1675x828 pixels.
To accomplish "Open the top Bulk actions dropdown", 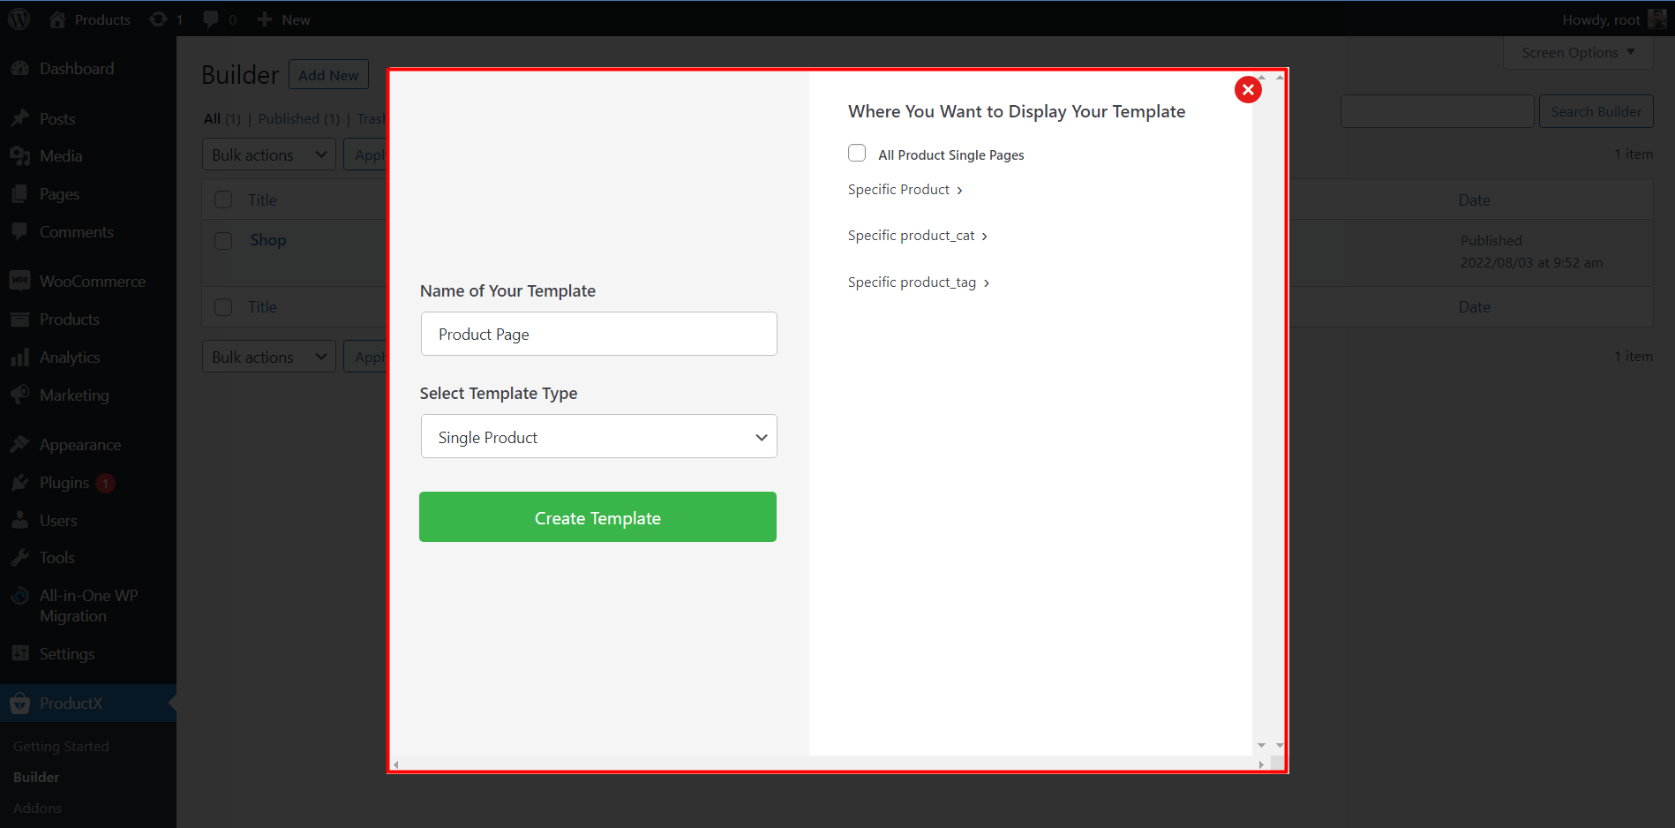I will (268, 154).
